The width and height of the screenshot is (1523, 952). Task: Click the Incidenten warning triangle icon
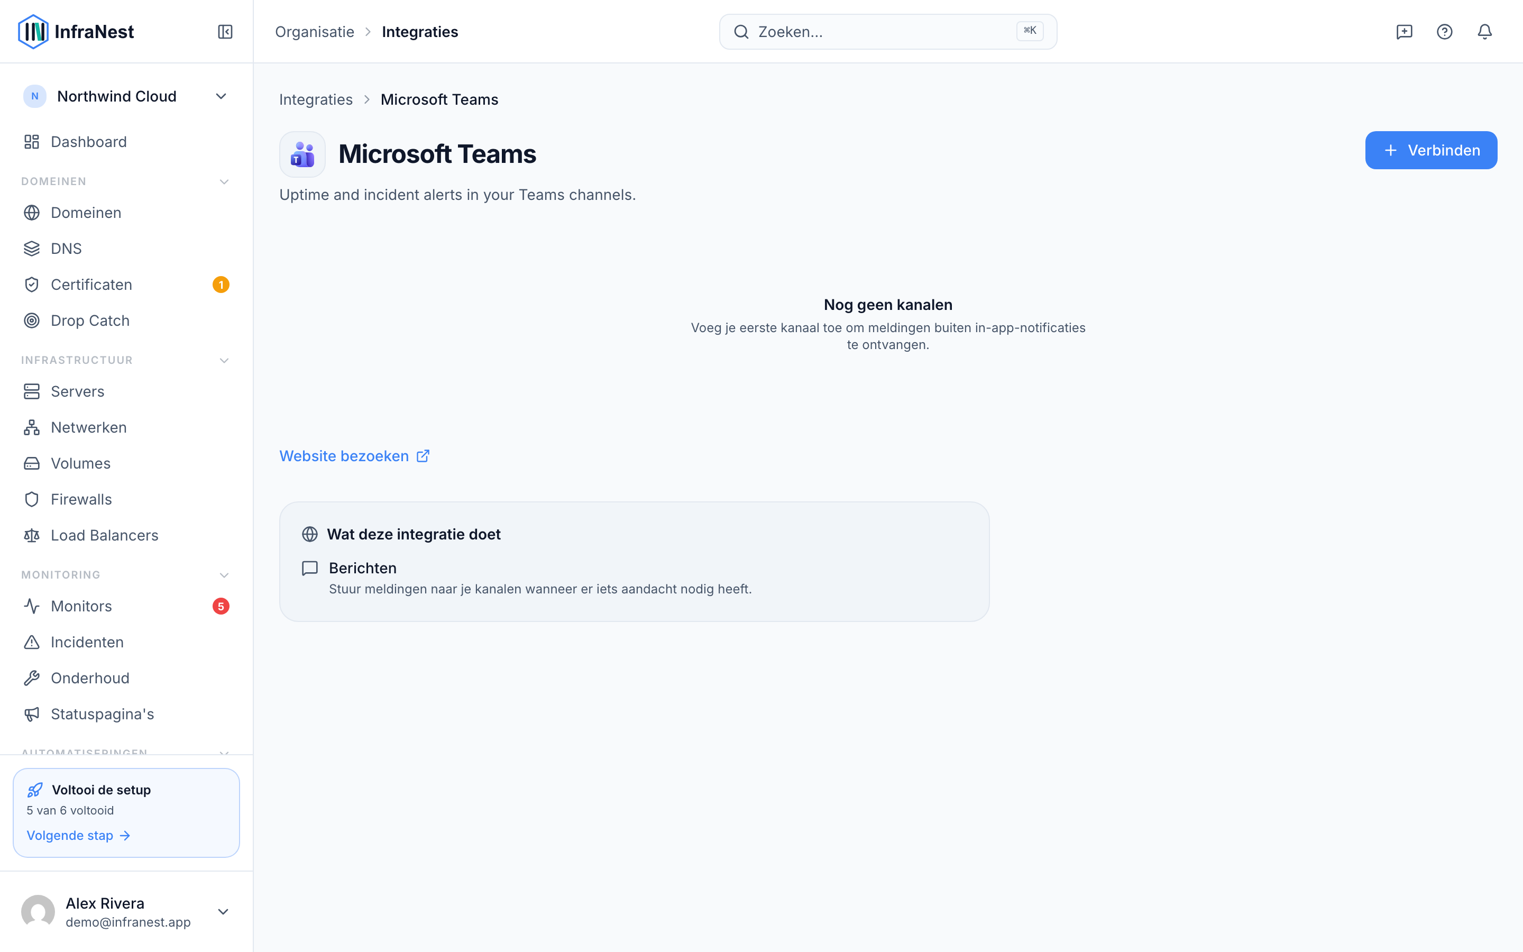coord(32,642)
